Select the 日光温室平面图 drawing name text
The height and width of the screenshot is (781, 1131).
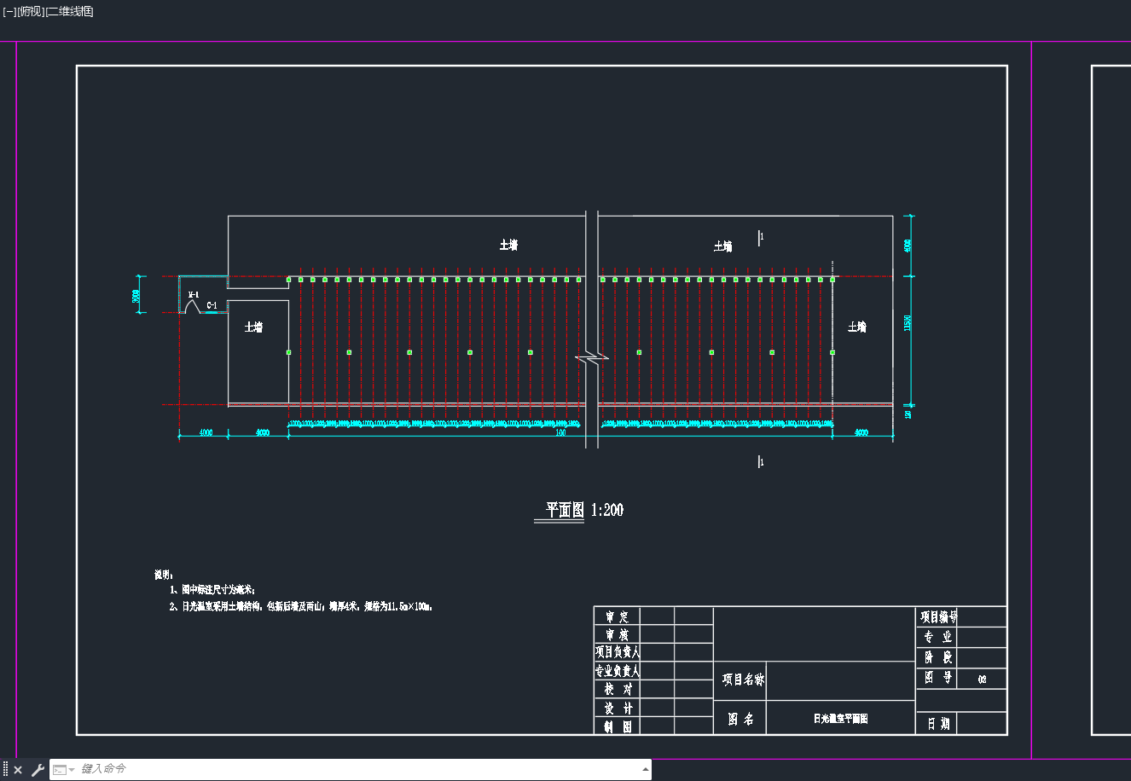pos(840,719)
